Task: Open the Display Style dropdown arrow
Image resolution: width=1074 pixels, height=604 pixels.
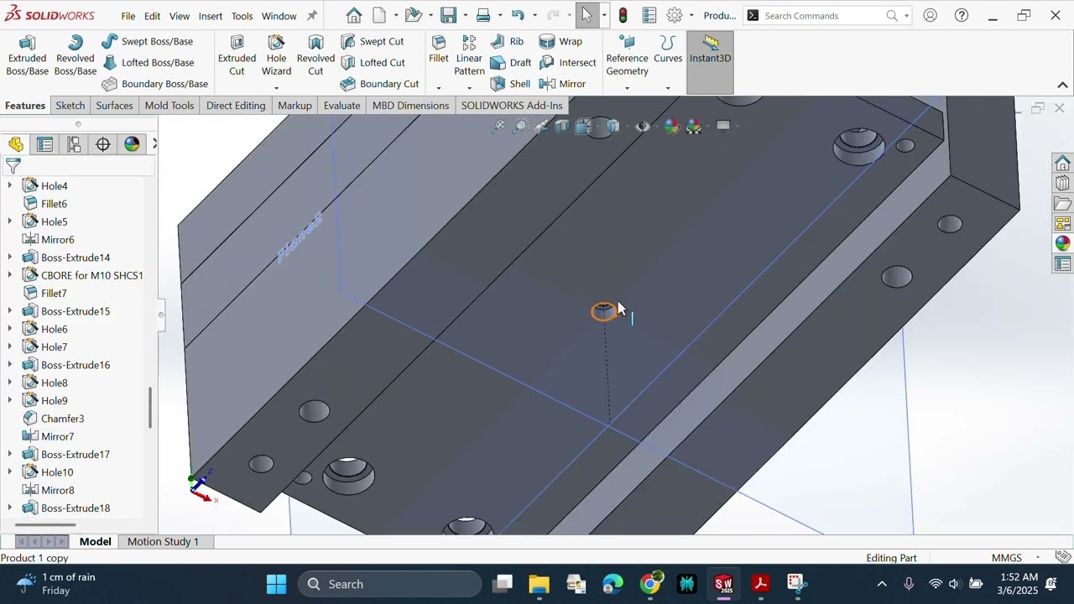Action: point(626,127)
